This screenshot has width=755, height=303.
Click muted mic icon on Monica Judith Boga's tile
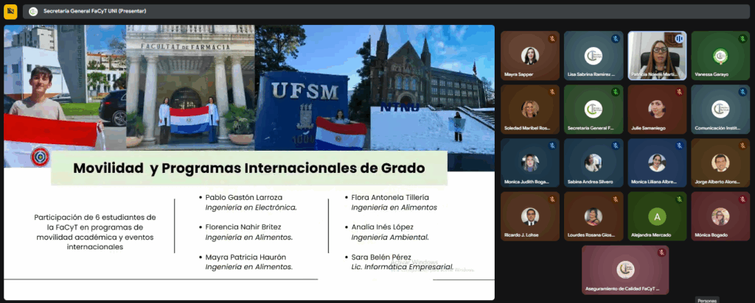pyautogui.click(x=552, y=146)
